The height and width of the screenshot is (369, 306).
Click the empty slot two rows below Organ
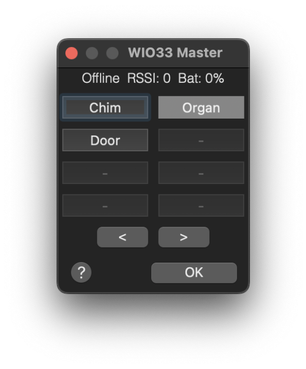201,173
